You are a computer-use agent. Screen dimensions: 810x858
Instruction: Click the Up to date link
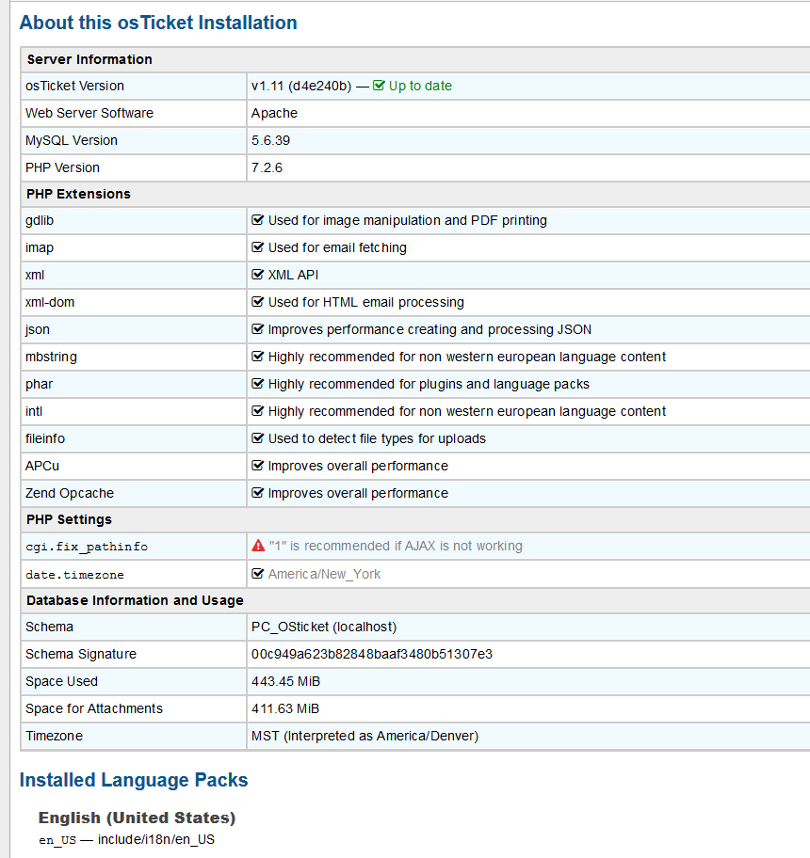(x=420, y=86)
